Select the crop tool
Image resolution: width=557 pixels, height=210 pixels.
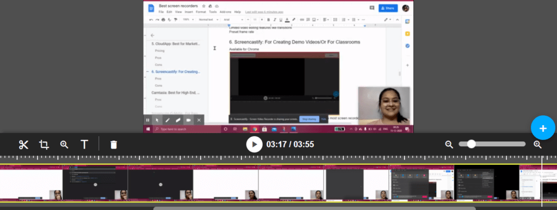click(44, 145)
